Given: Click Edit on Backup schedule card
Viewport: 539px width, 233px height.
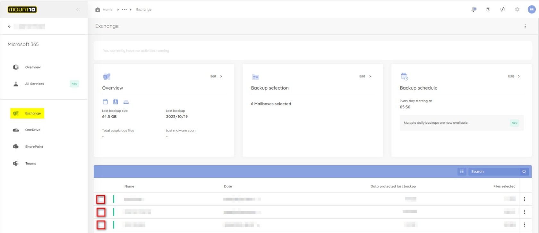Looking at the screenshot, I should pyautogui.click(x=514, y=76).
